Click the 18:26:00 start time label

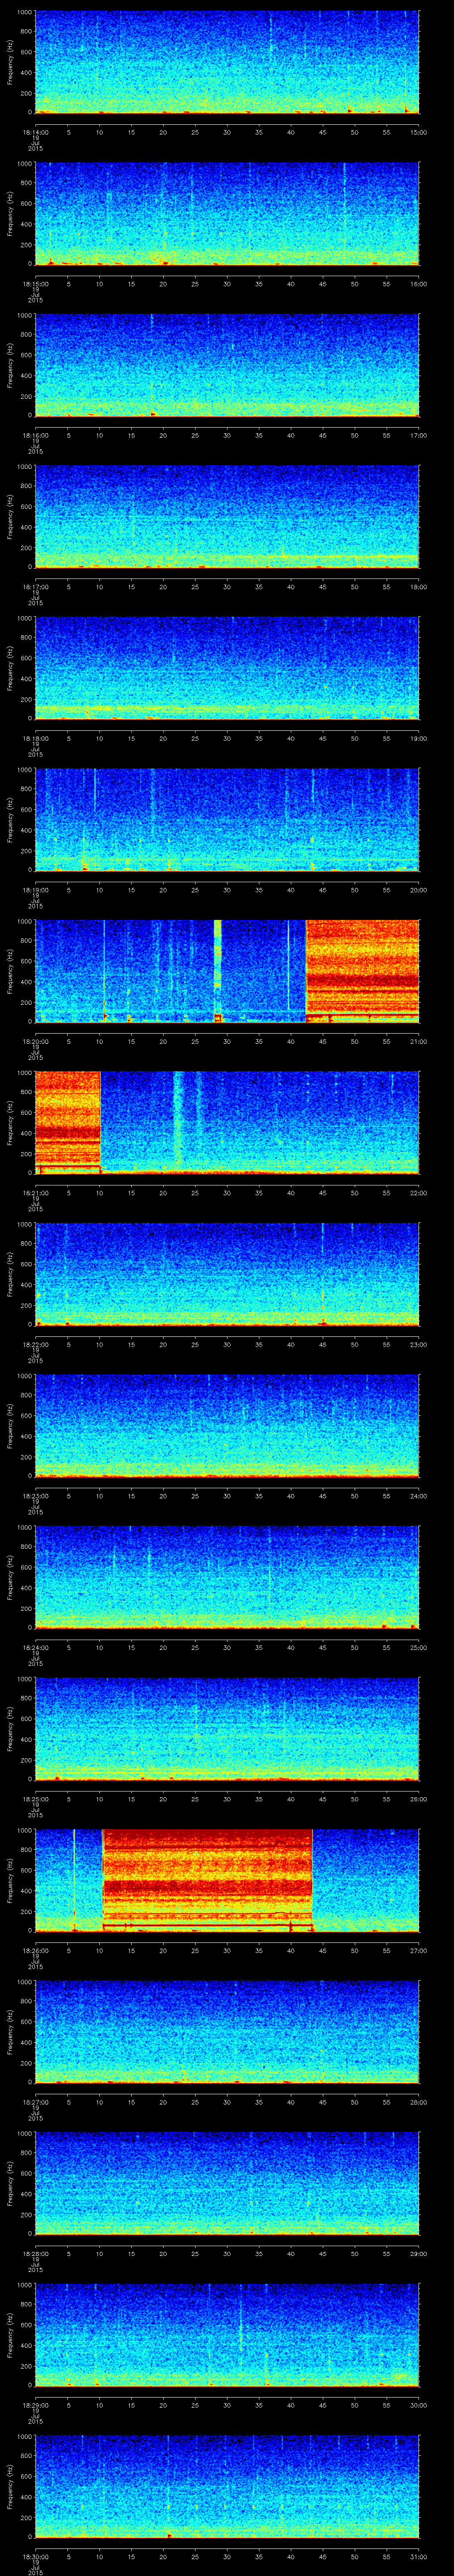point(35,1951)
